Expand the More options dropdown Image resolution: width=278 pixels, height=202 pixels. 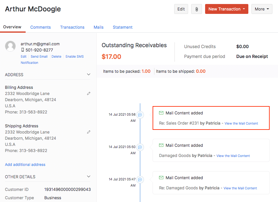(262, 9)
